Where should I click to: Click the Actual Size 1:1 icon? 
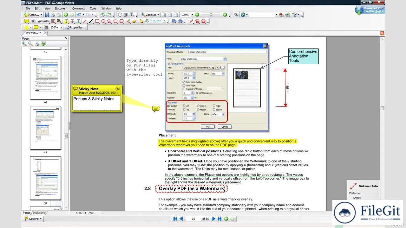point(164,15)
